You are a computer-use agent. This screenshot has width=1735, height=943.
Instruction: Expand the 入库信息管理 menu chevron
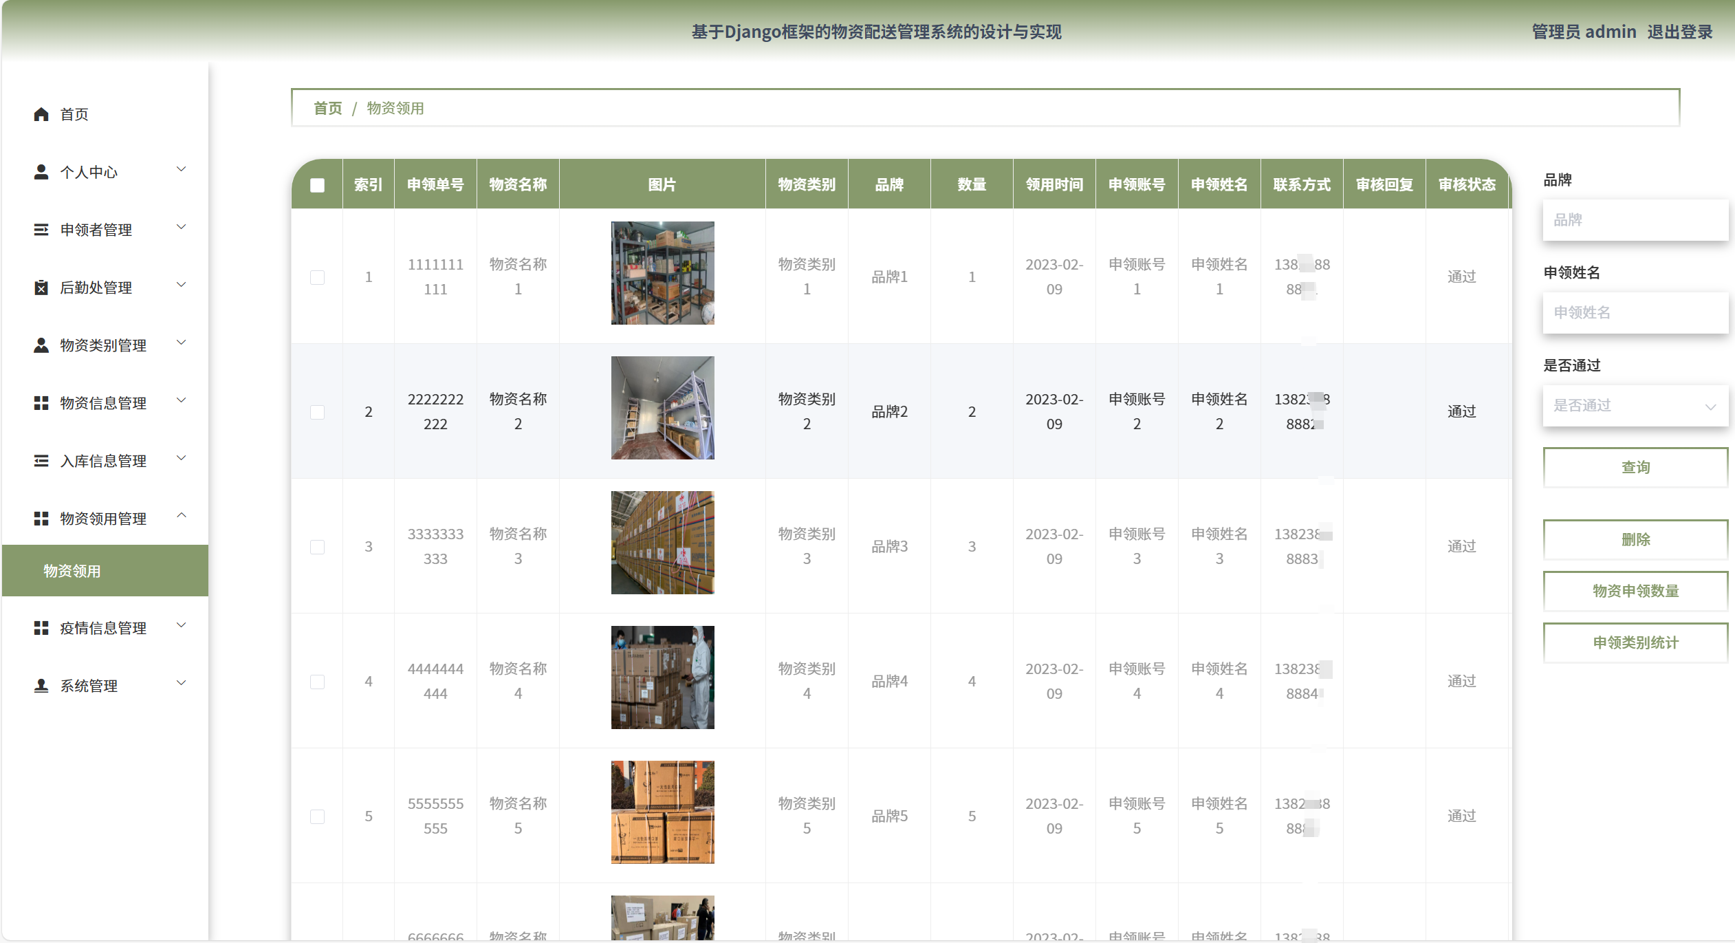coord(182,458)
